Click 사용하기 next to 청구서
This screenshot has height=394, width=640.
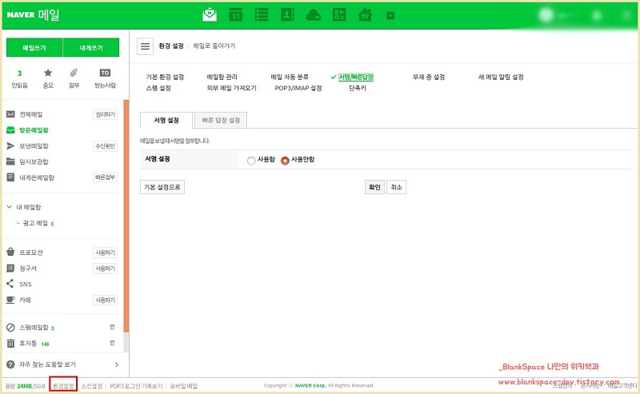(x=106, y=269)
